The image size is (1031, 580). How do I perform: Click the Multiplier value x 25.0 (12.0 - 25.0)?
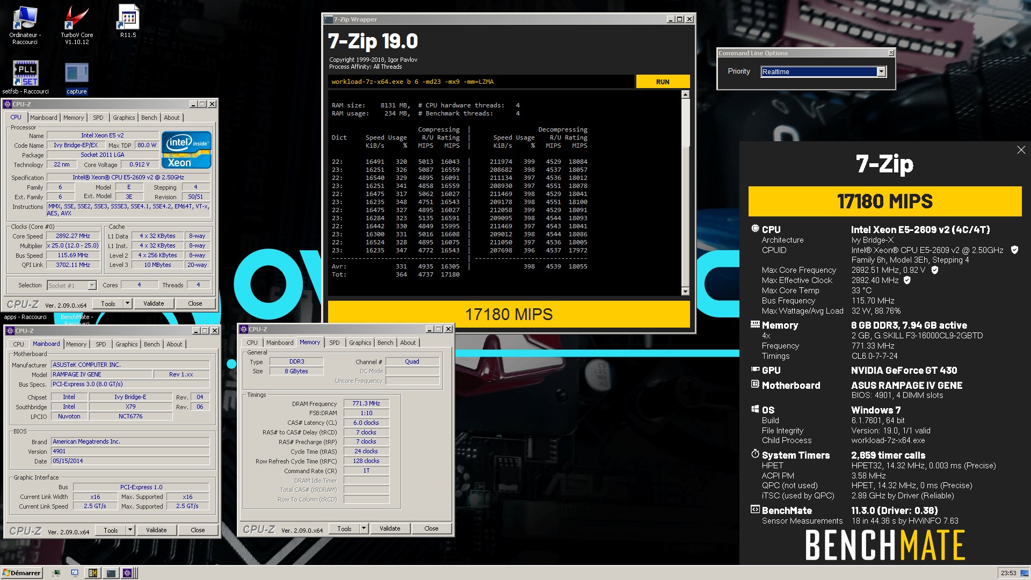pyautogui.click(x=73, y=245)
